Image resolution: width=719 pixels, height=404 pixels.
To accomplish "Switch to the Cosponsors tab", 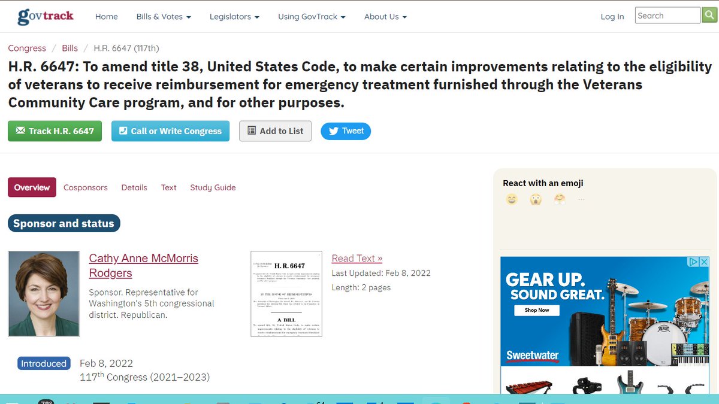I will 86,187.
